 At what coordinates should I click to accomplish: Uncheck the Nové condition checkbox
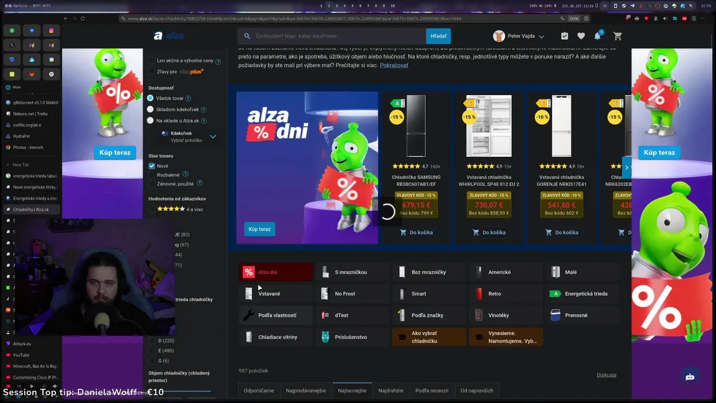pos(152,166)
